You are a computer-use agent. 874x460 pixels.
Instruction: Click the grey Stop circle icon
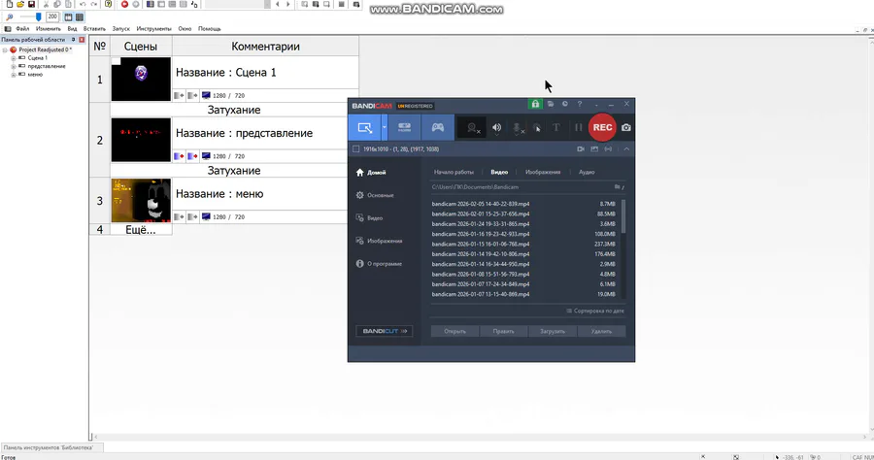[x=135, y=4]
